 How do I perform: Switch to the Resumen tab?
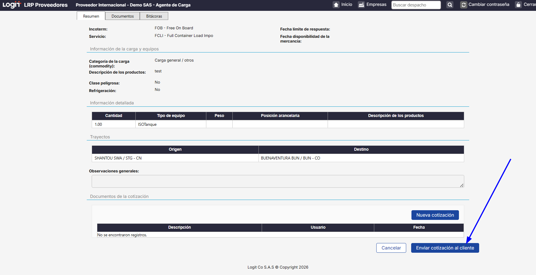tap(91, 16)
